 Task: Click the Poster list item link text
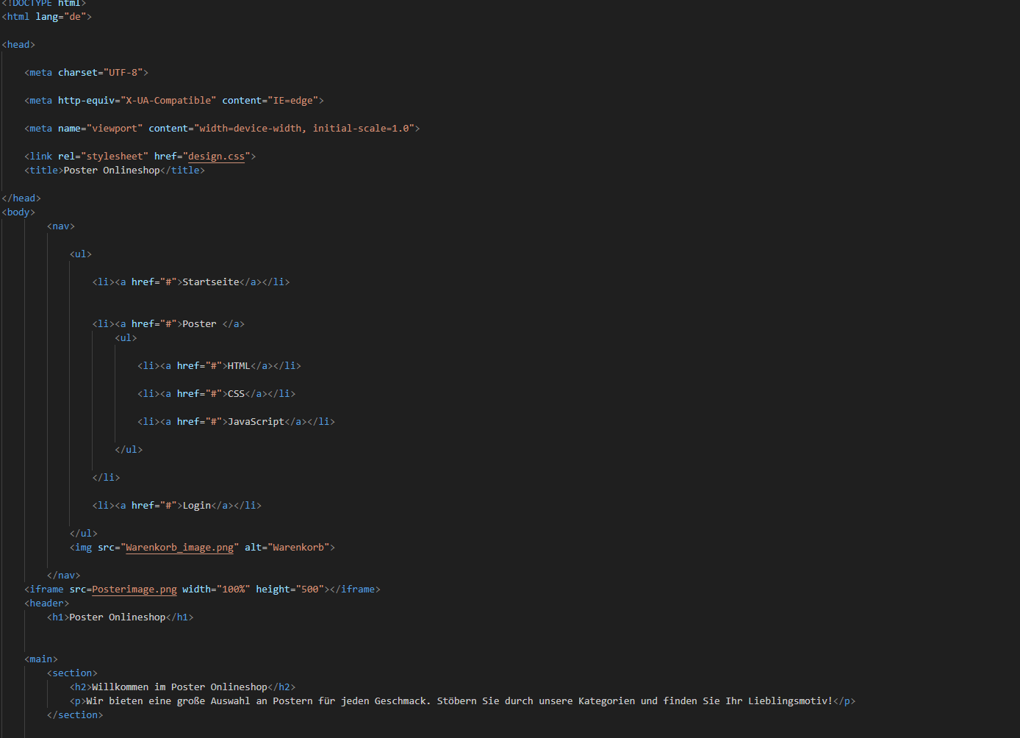199,323
